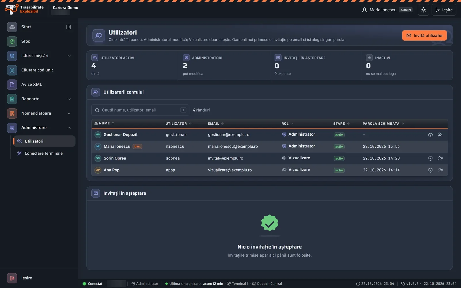Sort the table by Parola schimbată column
461x288 pixels.
383,124
